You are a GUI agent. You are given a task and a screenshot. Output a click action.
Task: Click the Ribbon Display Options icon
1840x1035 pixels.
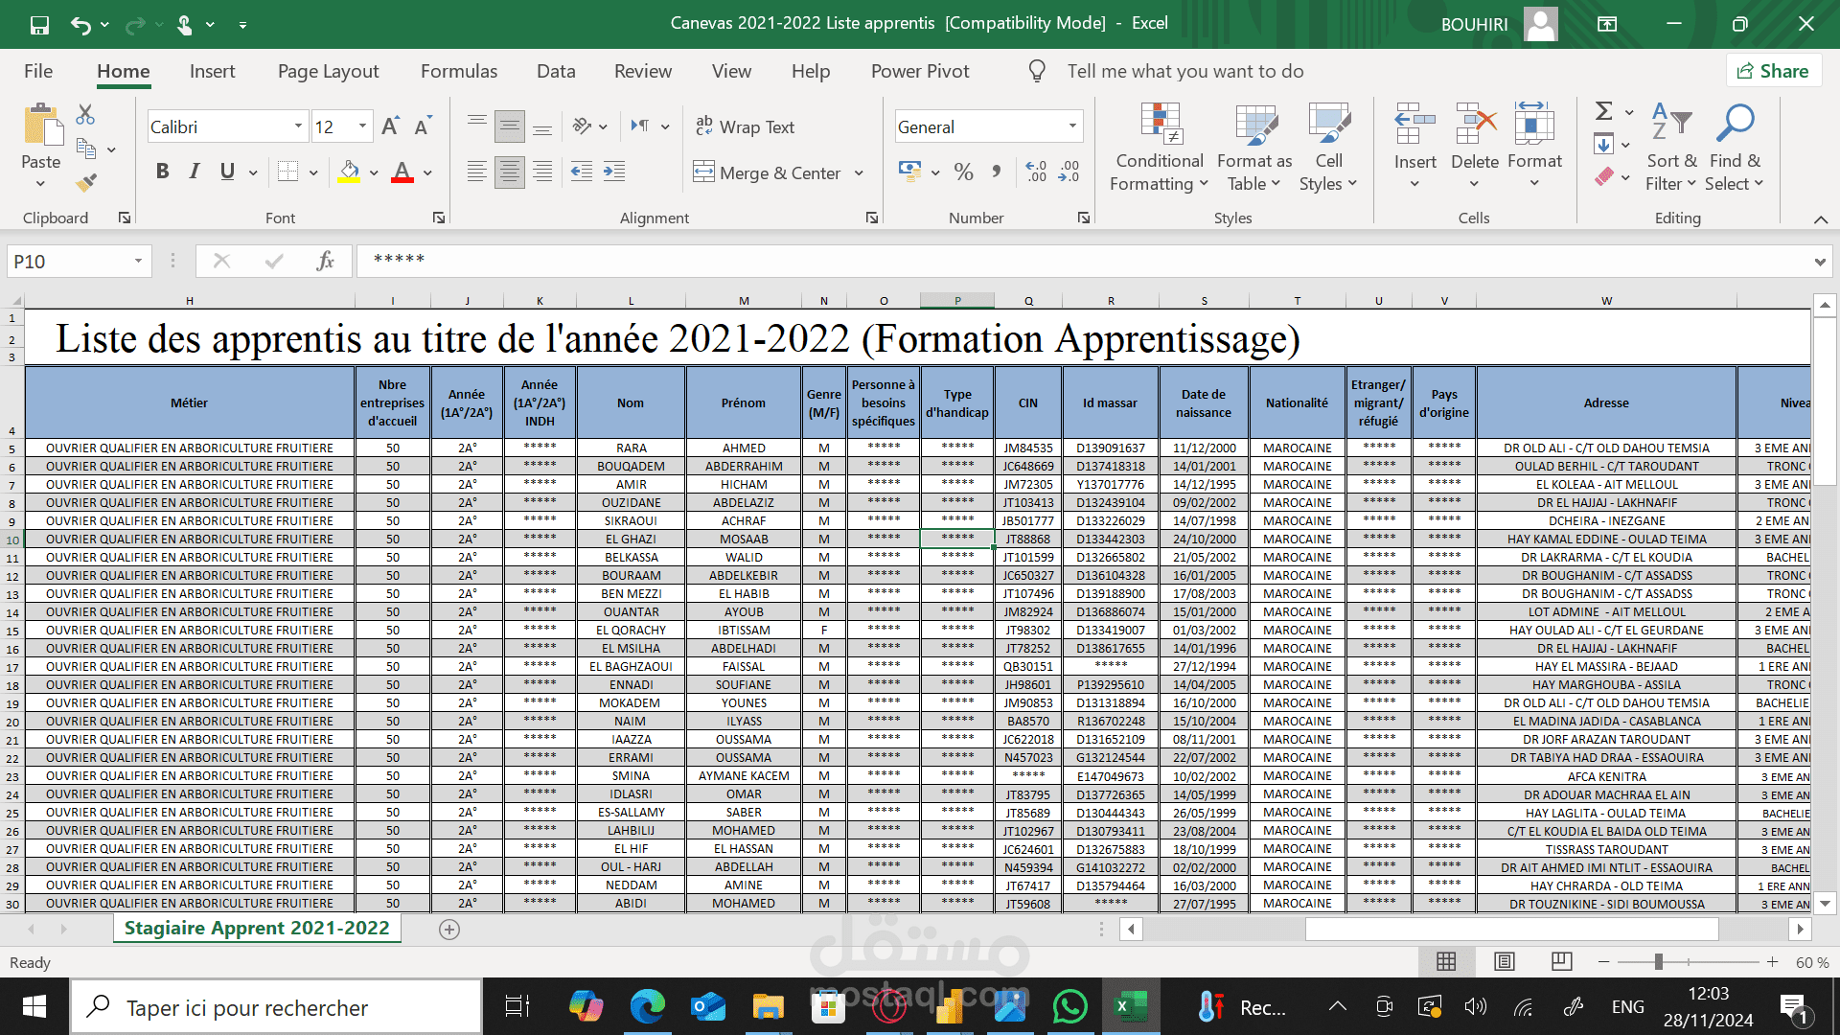[1607, 24]
